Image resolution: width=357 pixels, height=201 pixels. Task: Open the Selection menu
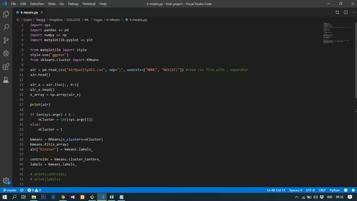point(37,4)
